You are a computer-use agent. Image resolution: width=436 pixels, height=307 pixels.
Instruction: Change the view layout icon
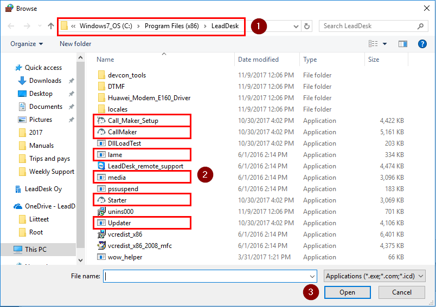(x=373, y=44)
